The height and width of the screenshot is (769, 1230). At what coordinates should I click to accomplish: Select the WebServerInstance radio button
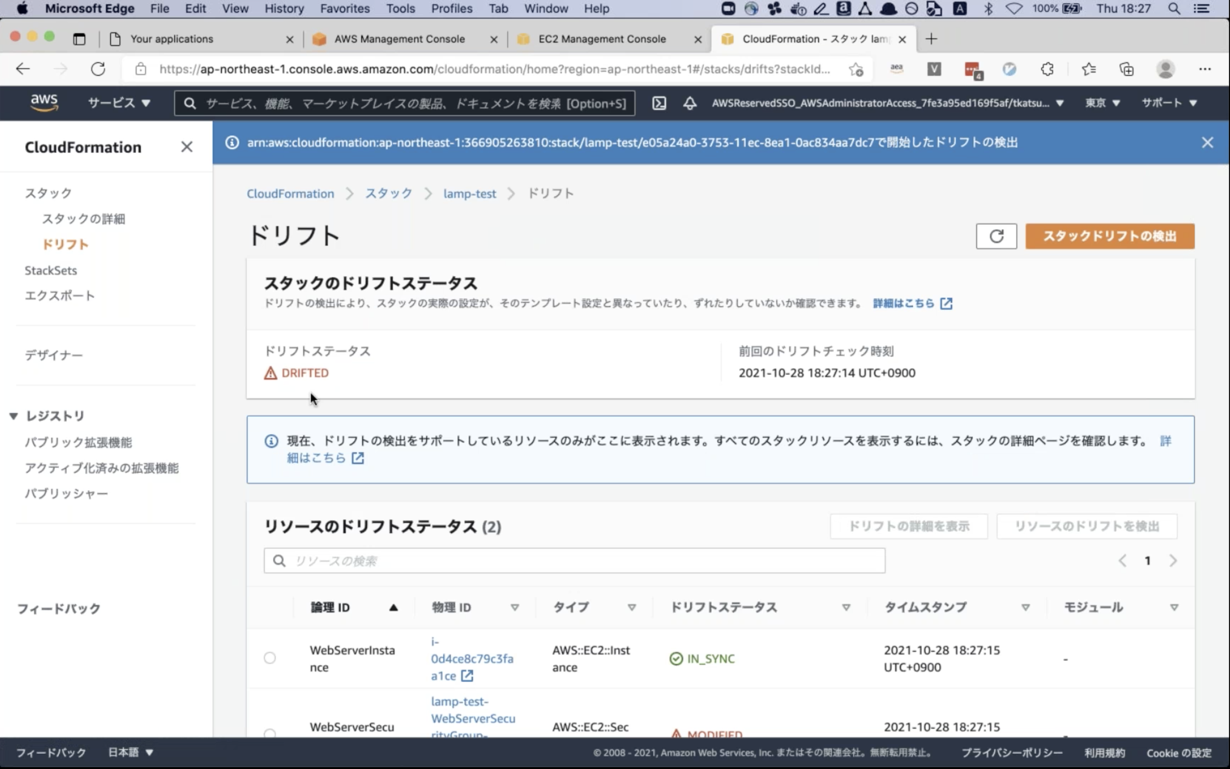(270, 658)
